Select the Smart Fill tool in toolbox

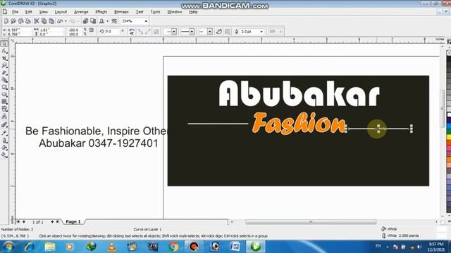pyautogui.click(x=4, y=79)
